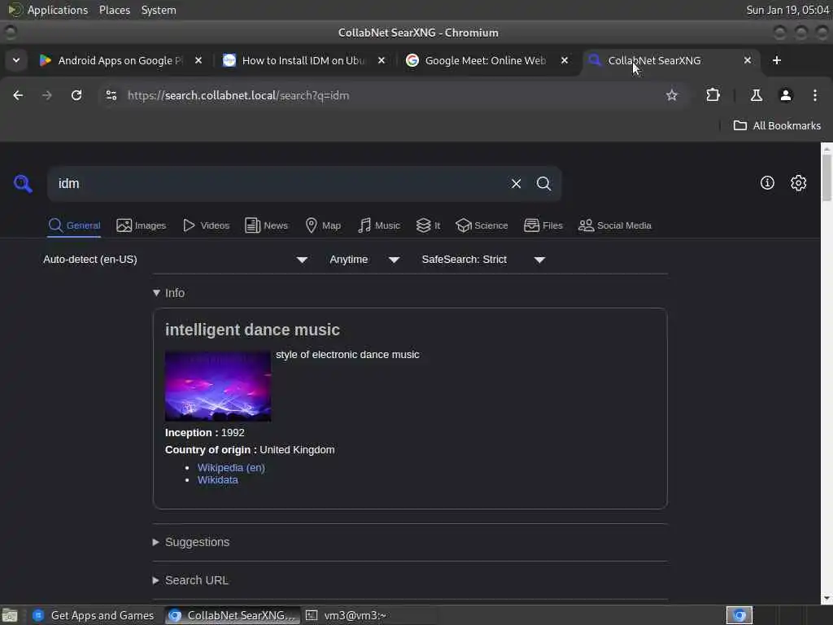Click the clock showing Sun Jan 19
The width and height of the screenshot is (833, 625).
click(x=787, y=10)
